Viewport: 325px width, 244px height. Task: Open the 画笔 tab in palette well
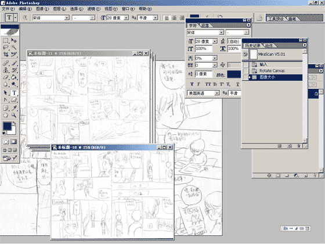click(292, 19)
